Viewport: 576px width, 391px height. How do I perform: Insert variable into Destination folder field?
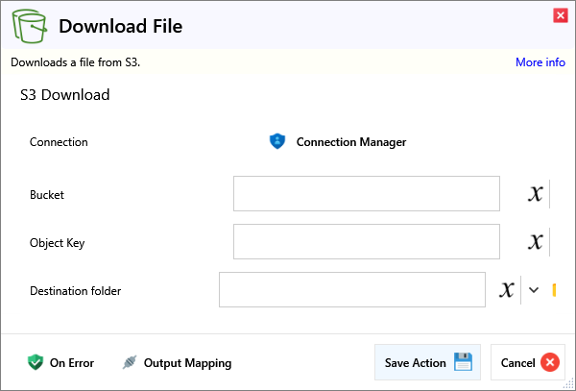(507, 290)
